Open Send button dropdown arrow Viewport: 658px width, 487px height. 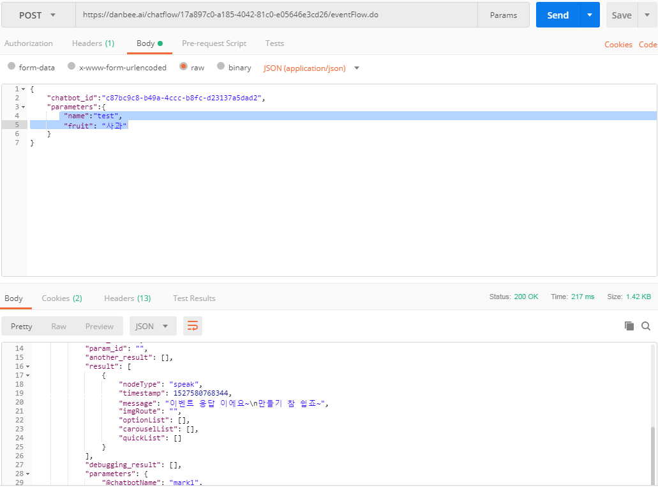[x=590, y=15]
